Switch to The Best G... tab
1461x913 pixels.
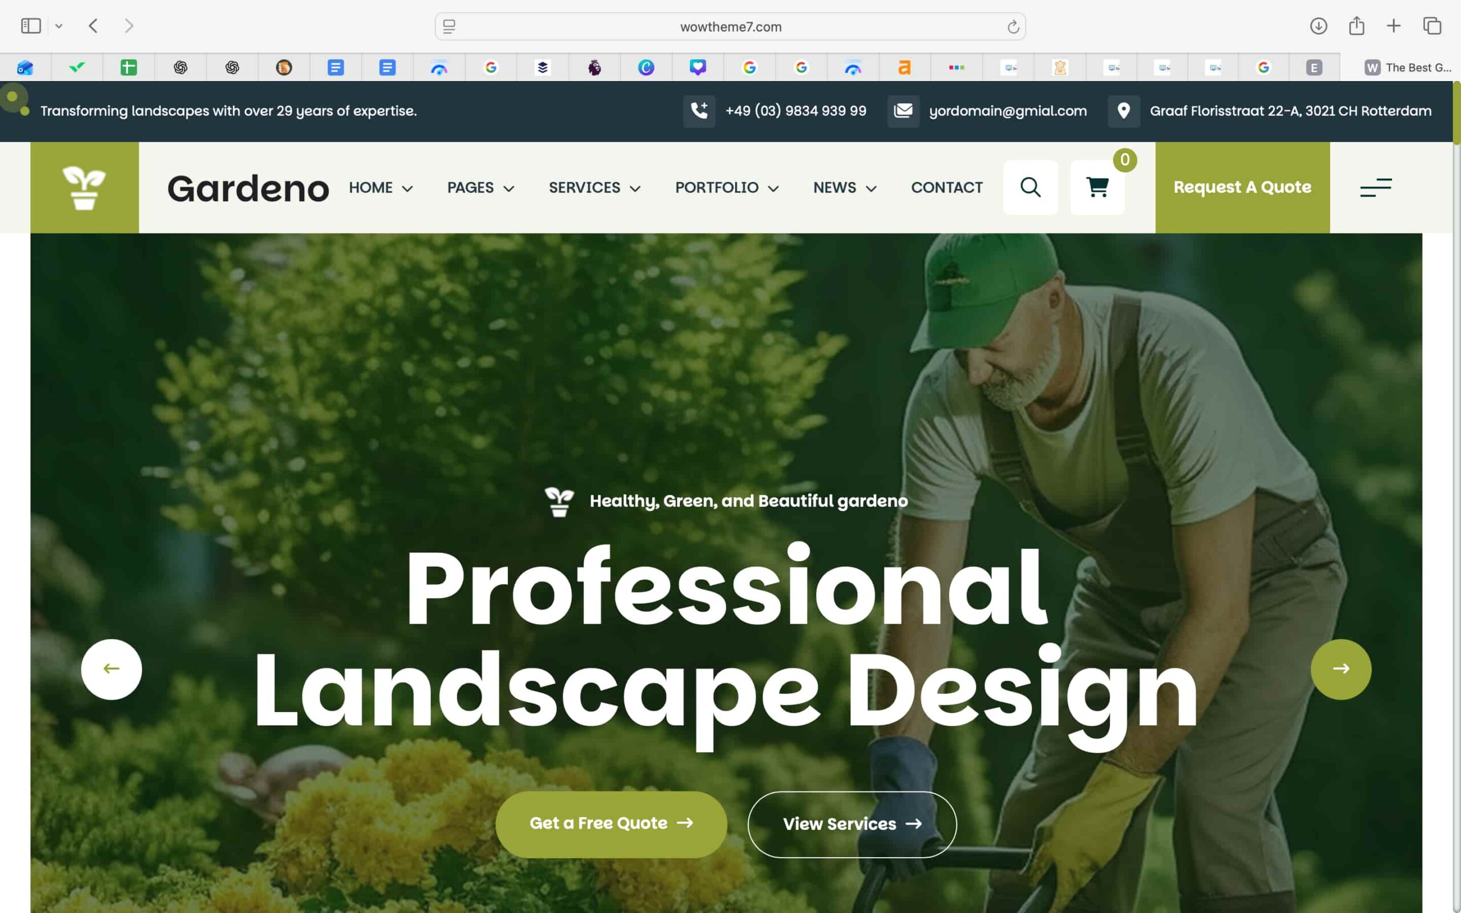(x=1407, y=68)
